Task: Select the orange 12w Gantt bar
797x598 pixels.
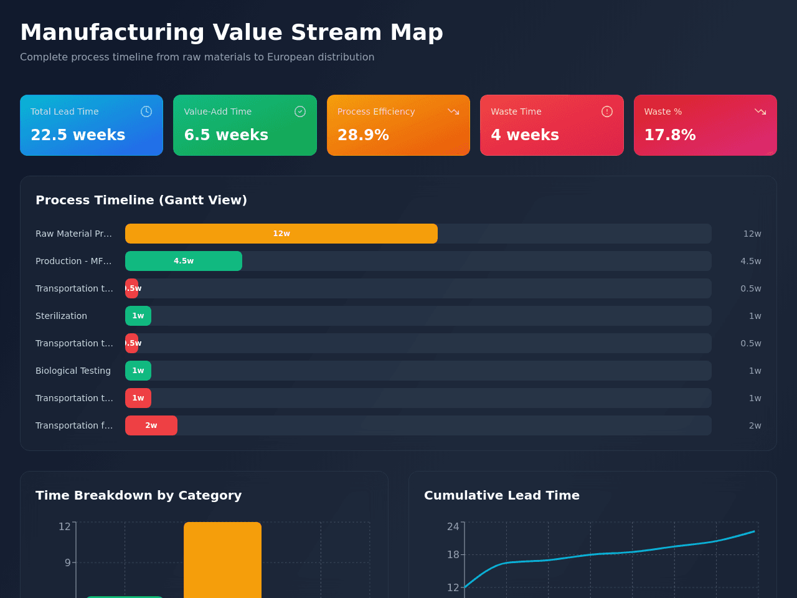Action: [281, 234]
